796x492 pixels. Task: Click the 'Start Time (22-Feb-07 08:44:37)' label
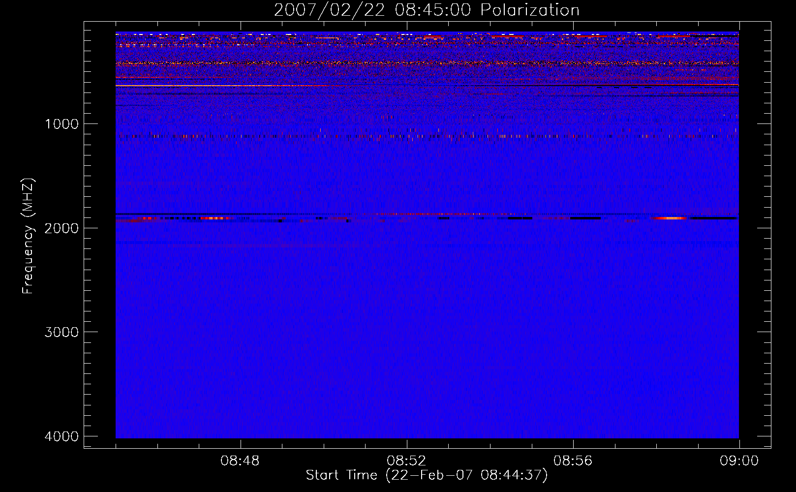427,475
